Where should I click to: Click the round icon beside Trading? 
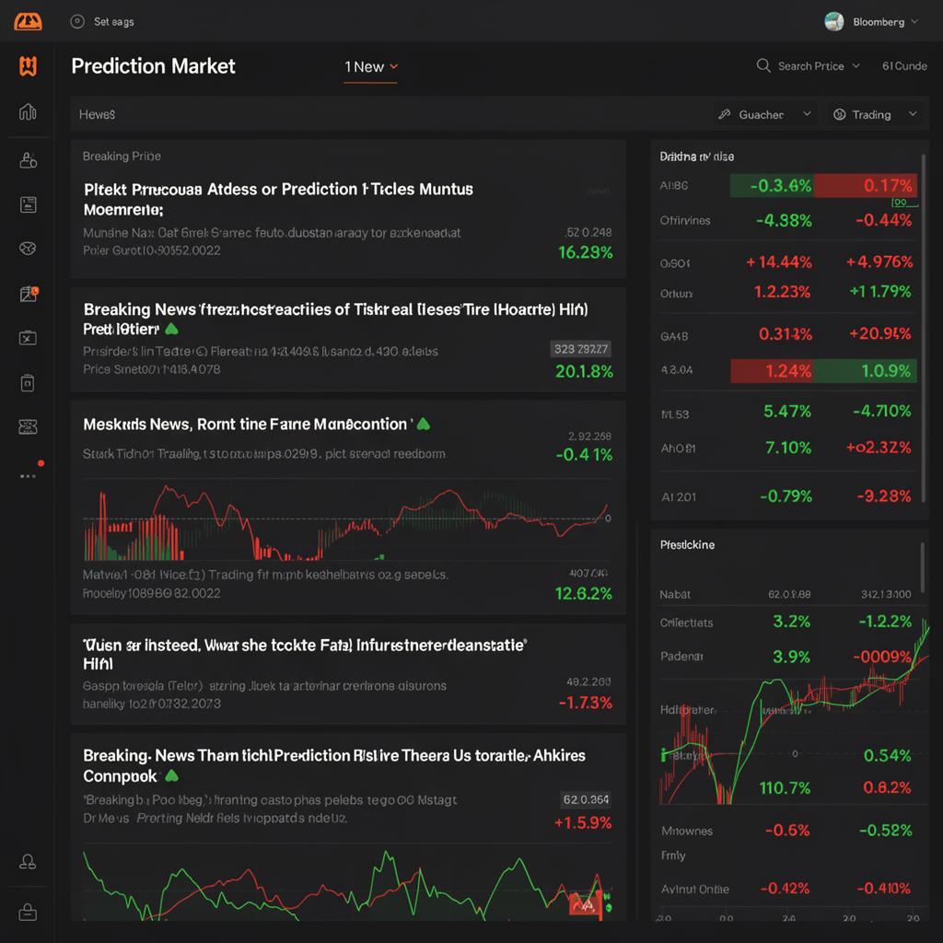coord(840,114)
